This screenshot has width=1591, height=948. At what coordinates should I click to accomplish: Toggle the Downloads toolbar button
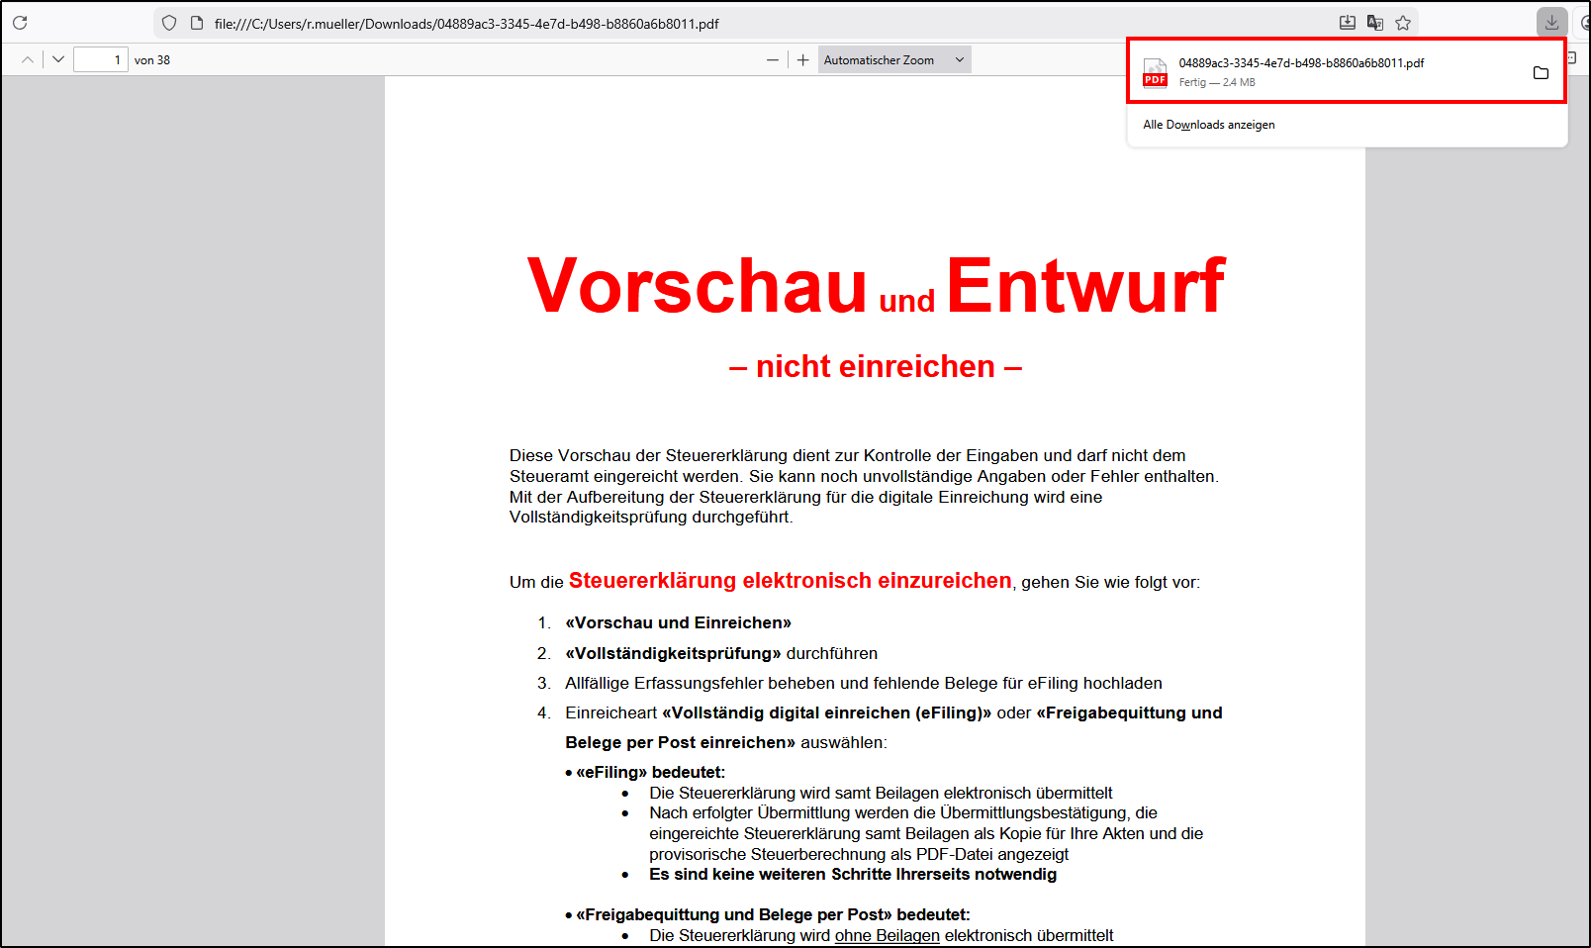[1551, 23]
